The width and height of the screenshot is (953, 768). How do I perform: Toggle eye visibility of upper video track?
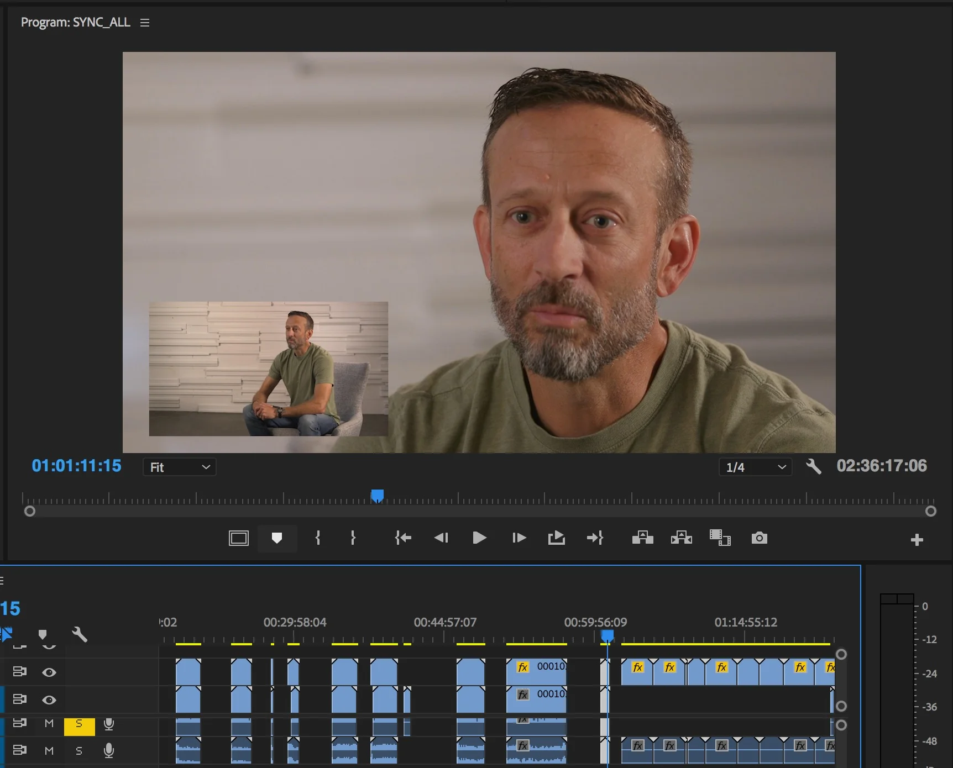click(49, 672)
